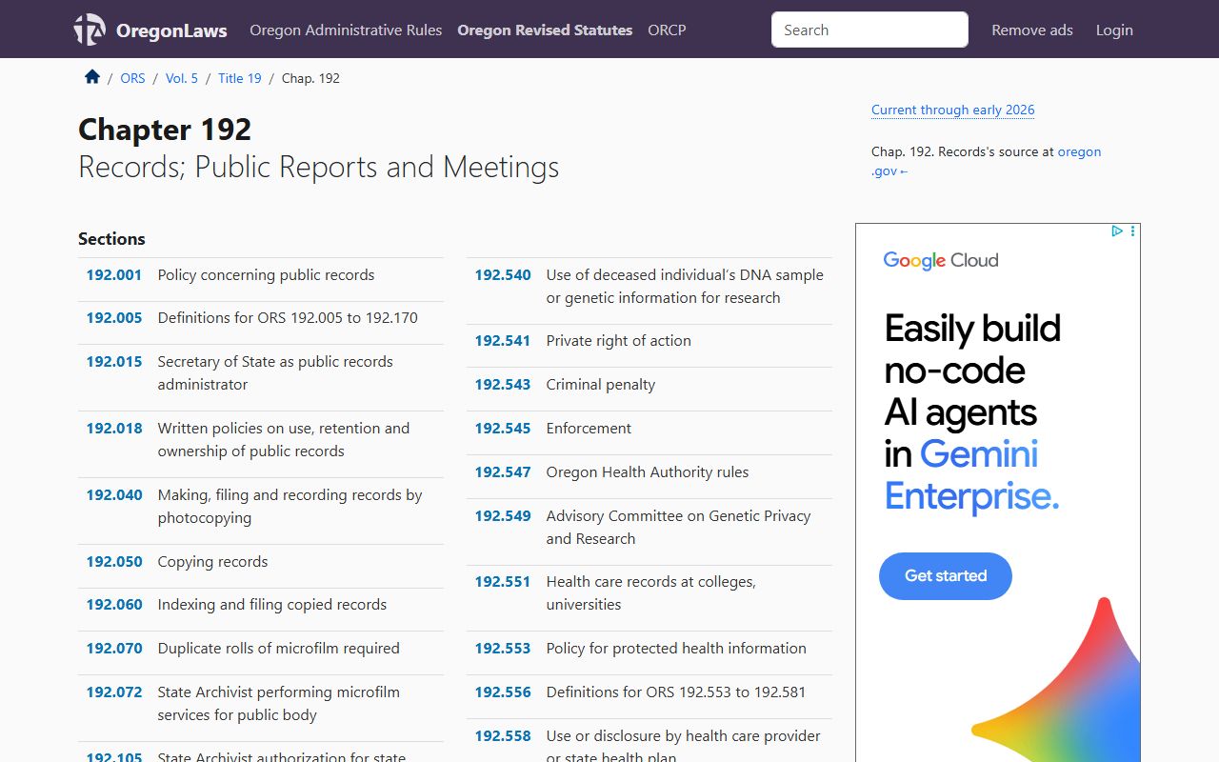Open Title 19 breadcrumb link
This screenshot has height=762, width=1219.
240,78
